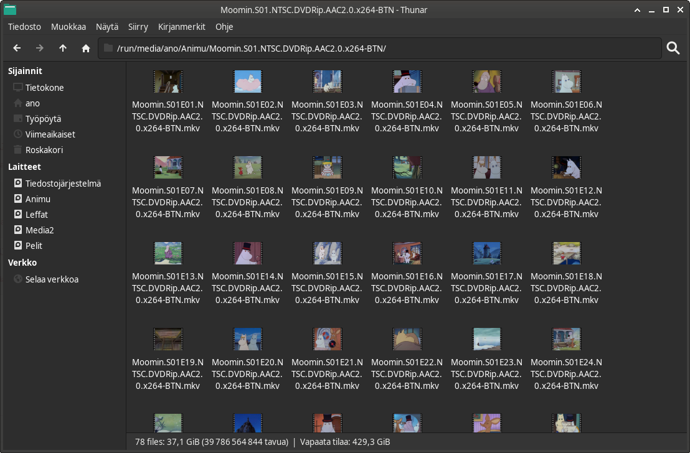The width and height of the screenshot is (690, 453).
Task: Select the Moomin S01E09 video thumbnail
Action: pos(328,167)
